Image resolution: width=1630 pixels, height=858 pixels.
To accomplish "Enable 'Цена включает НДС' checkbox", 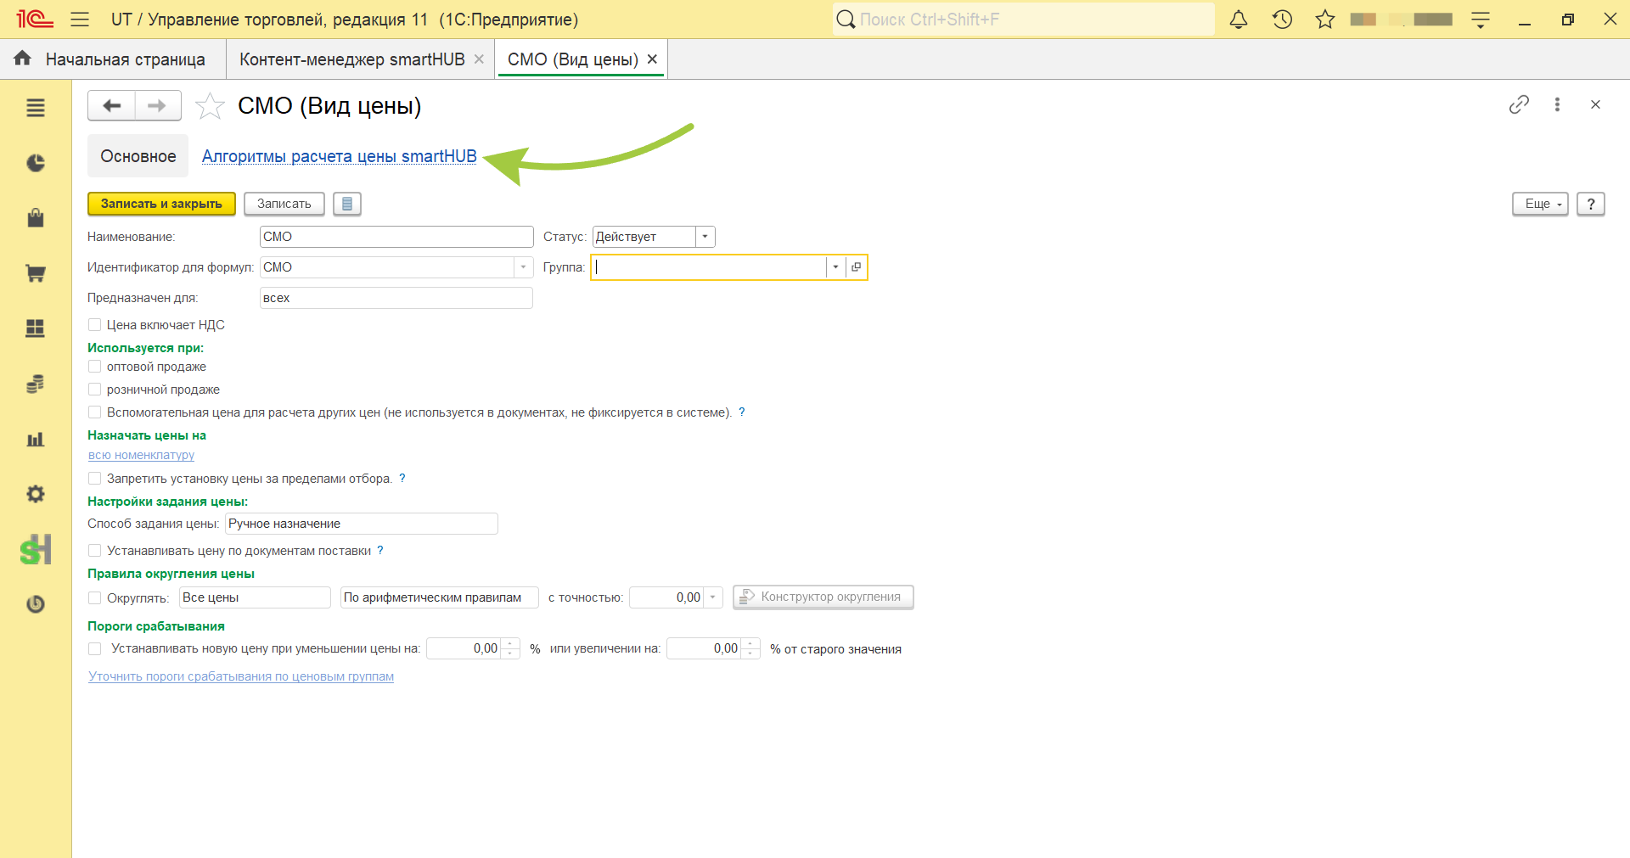I will coord(95,325).
